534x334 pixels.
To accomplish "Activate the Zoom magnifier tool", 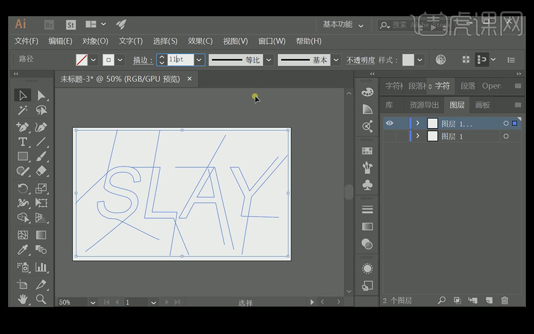I will click(41, 299).
